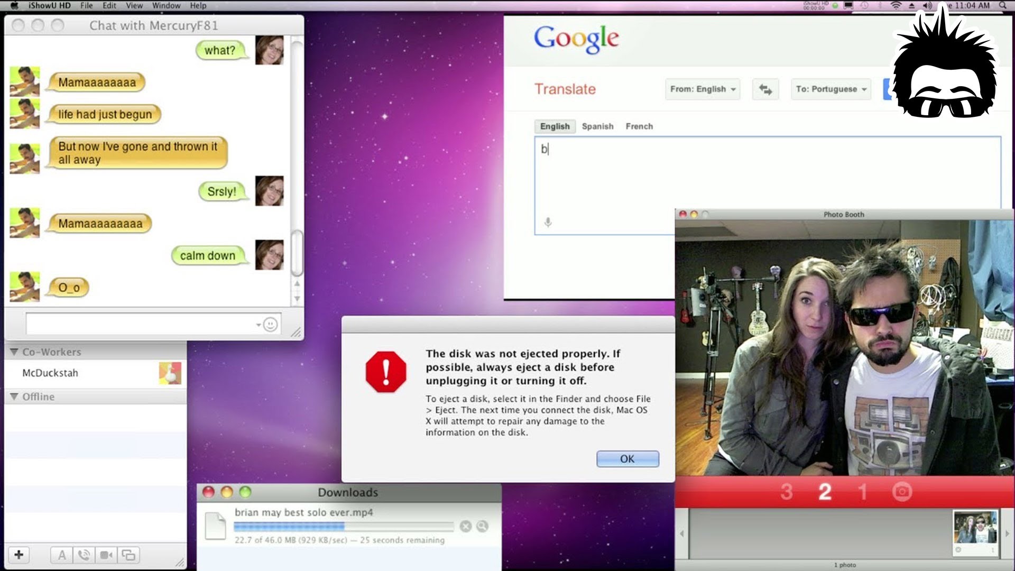
Task: Start a video chat in iChat
Action: [106, 555]
